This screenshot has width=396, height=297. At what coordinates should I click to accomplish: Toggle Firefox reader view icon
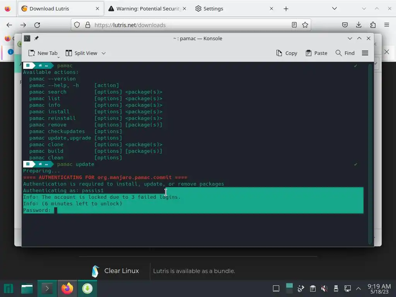point(294,25)
